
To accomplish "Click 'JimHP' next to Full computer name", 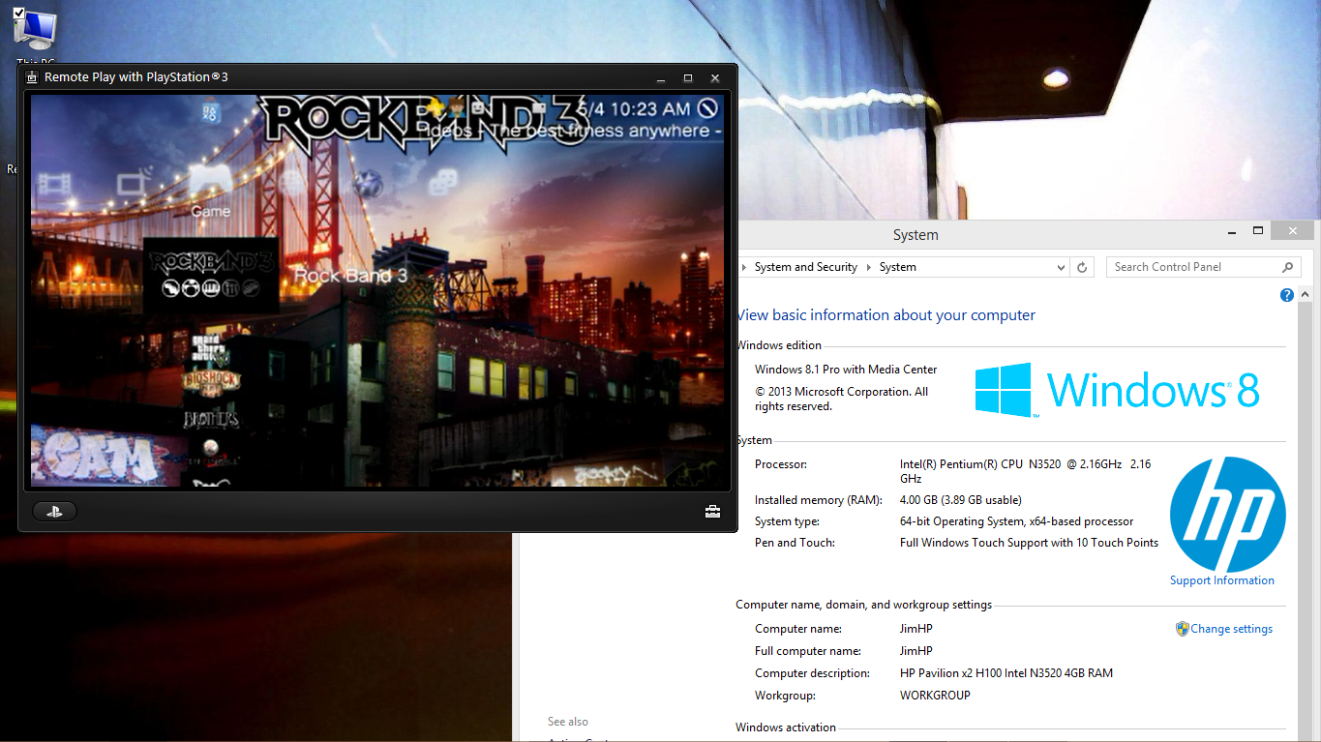I will coord(916,651).
